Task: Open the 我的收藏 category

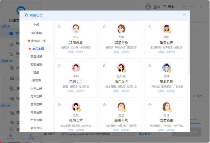Action: pos(36,33)
